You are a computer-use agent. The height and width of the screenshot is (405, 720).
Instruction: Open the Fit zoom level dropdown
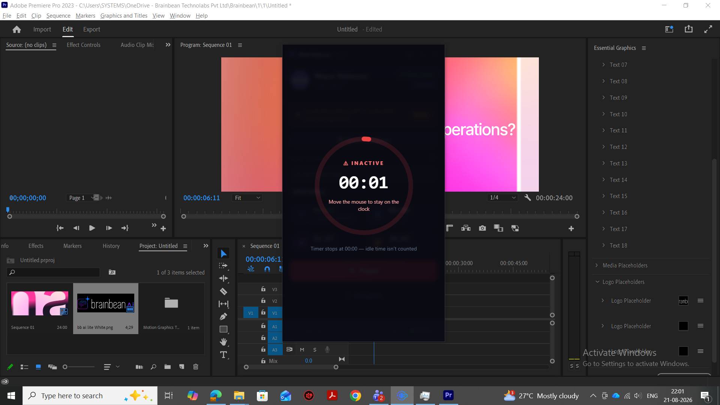[247, 198]
